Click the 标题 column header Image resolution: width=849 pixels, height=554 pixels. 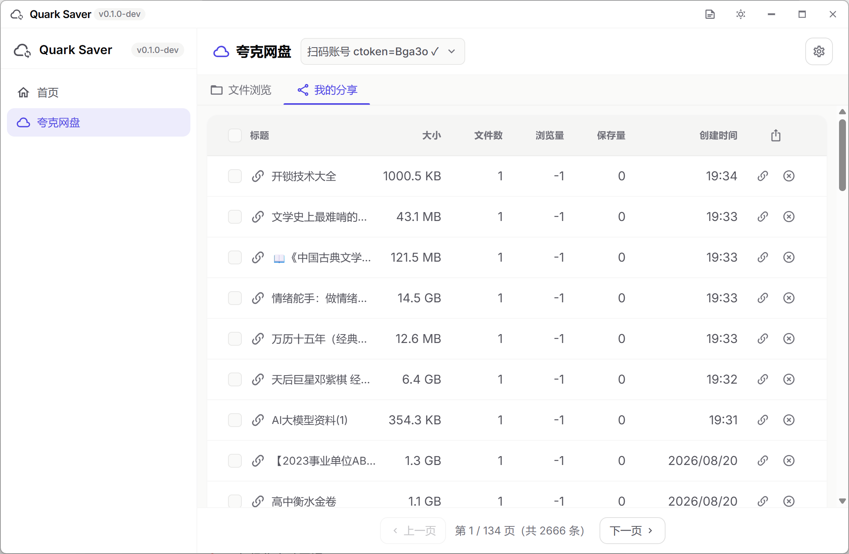(259, 135)
